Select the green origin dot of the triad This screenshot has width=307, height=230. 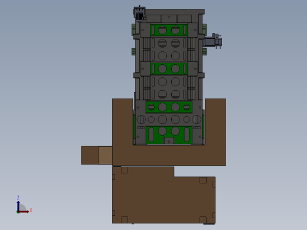click(18, 212)
